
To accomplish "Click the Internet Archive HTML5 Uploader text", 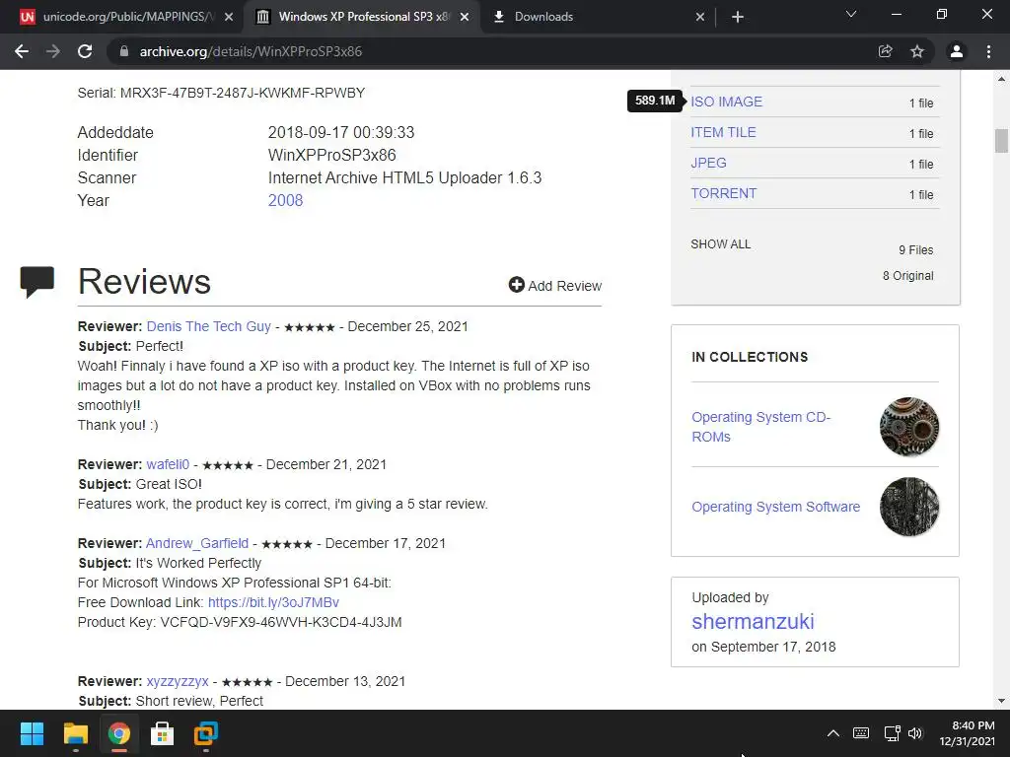I will click(404, 177).
